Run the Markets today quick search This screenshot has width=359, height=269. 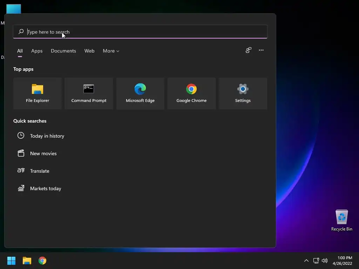tap(46, 188)
